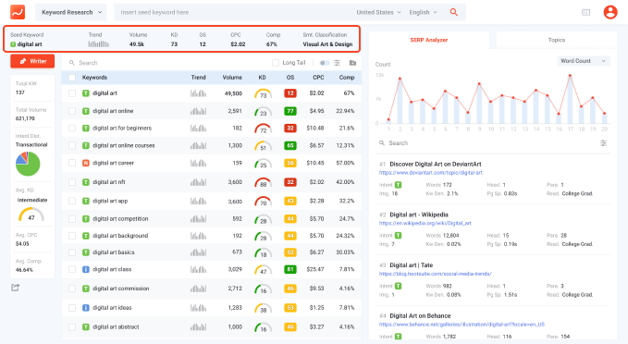628x344 pixels.
Task: Click the trend chart icon for digital art online
Action: click(x=198, y=111)
